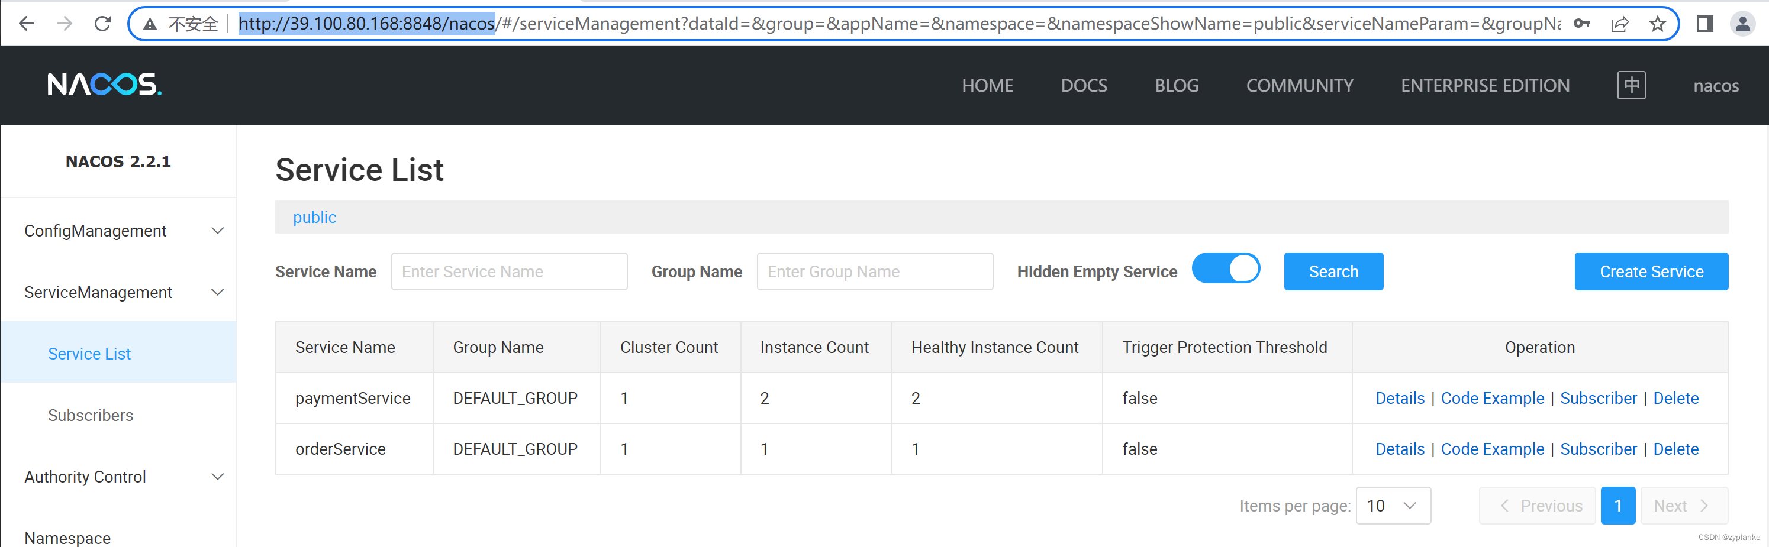The width and height of the screenshot is (1769, 547).
Task: Open the DOCS menu item
Action: [1083, 85]
